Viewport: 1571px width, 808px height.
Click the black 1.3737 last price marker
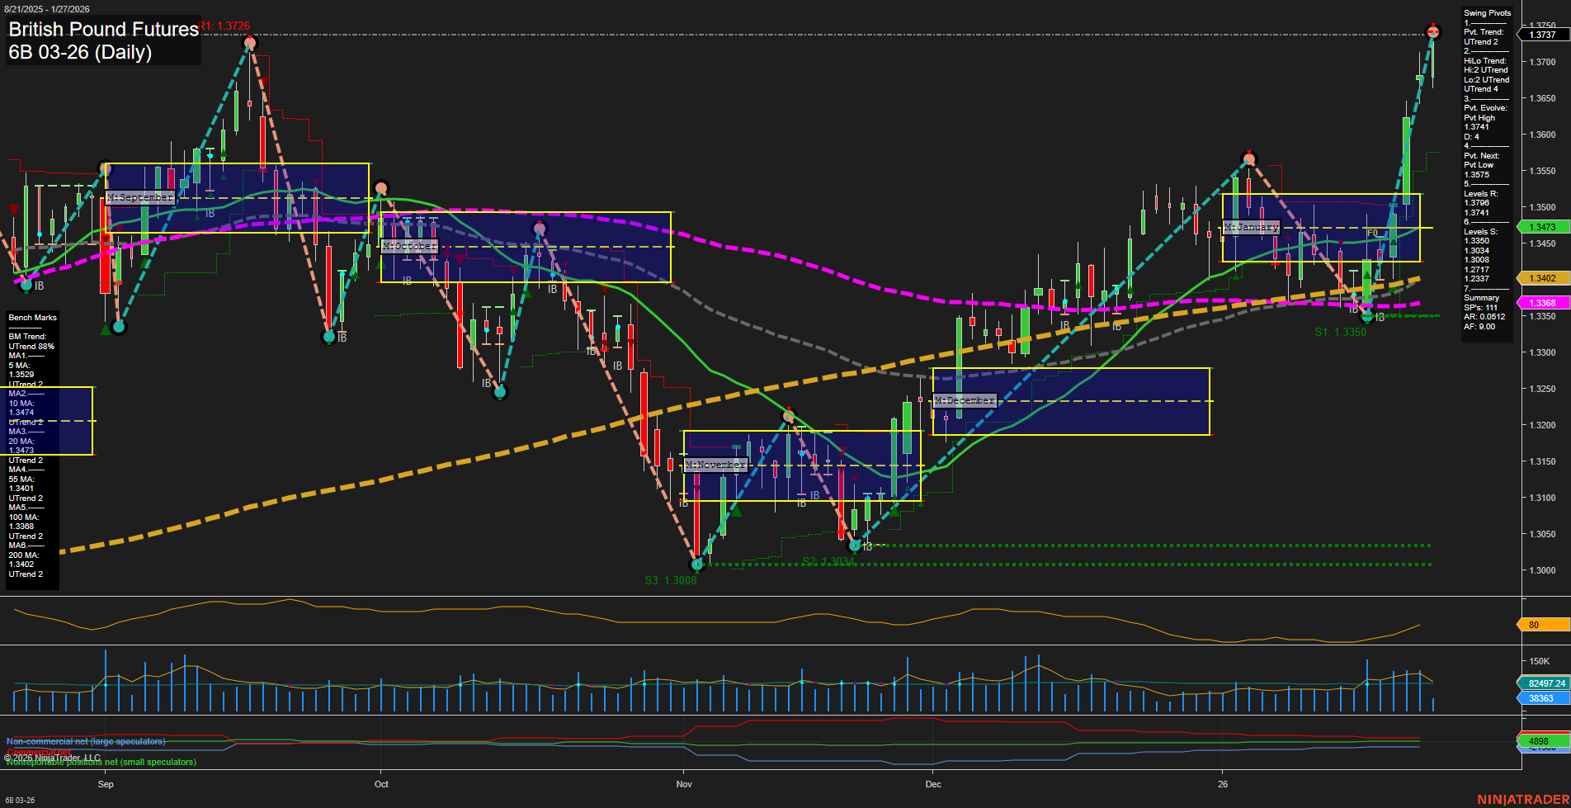click(1542, 34)
